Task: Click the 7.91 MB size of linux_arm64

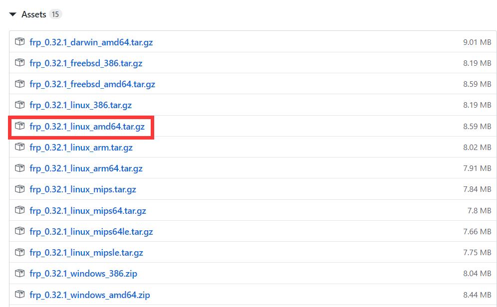Action: coord(477,168)
